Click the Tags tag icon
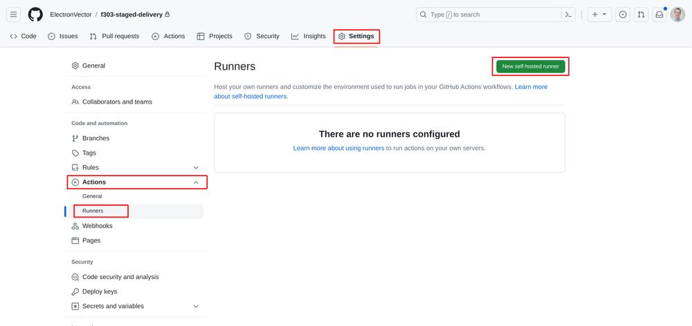Viewport: 692px width, 326px height. click(x=75, y=153)
